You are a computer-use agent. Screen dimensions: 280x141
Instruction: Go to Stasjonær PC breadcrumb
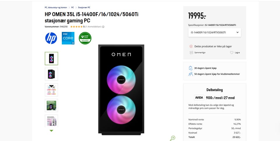84,8
